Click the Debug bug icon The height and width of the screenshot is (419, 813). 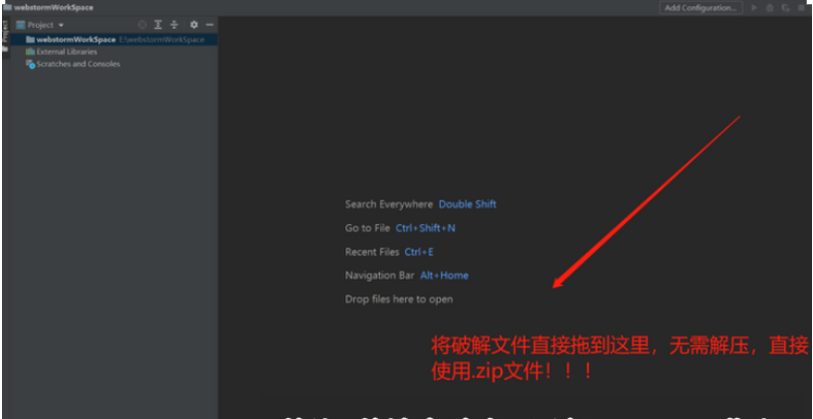[770, 8]
